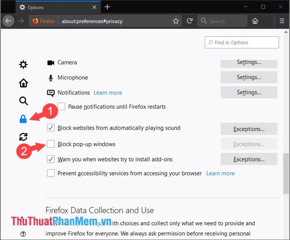
Task: Open the General settings gear category
Action: (x=23, y=65)
